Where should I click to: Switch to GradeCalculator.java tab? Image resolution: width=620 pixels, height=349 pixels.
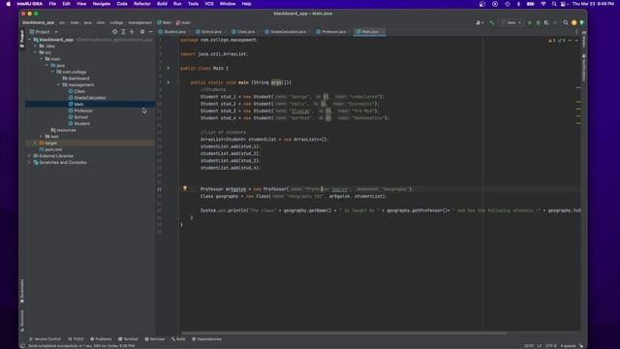coord(286,32)
